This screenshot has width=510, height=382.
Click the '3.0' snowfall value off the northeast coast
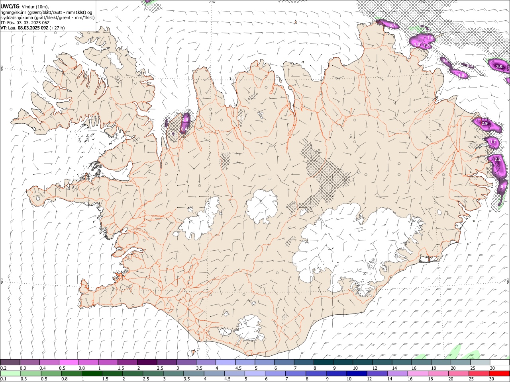[499, 66]
